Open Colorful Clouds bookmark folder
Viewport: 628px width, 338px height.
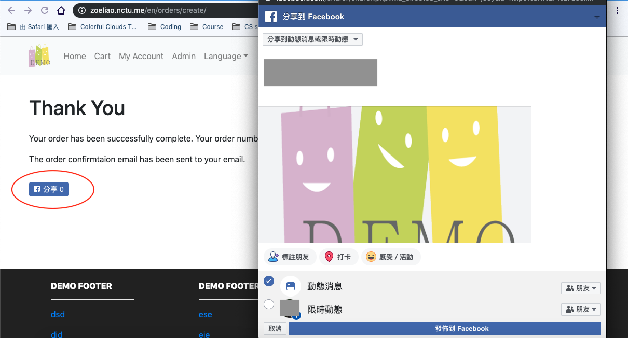[x=102, y=26]
